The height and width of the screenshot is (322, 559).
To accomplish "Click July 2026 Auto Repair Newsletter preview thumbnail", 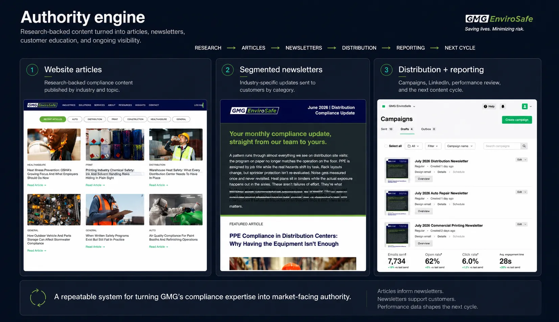I will pos(397,202).
